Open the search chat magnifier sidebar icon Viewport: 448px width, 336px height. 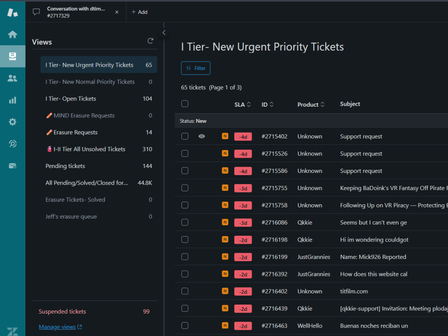pos(13,144)
